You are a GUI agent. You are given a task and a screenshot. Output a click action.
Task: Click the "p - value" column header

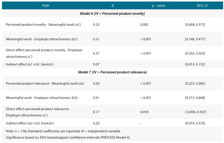[158, 5]
